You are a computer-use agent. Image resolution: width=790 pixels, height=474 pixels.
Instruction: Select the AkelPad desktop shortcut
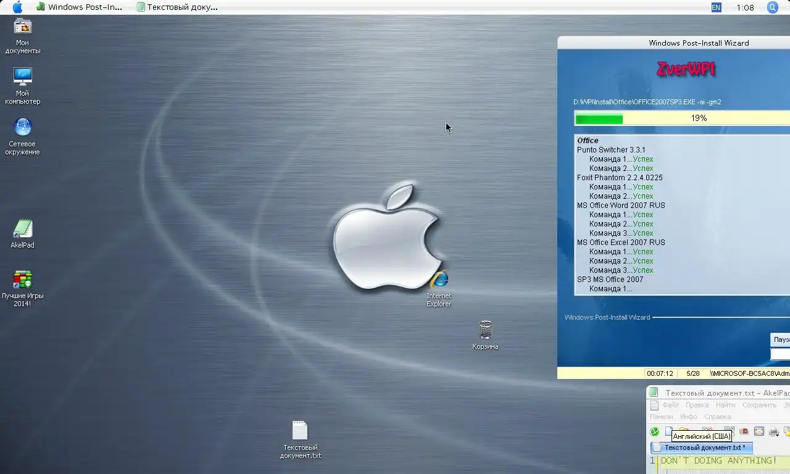[x=23, y=233]
